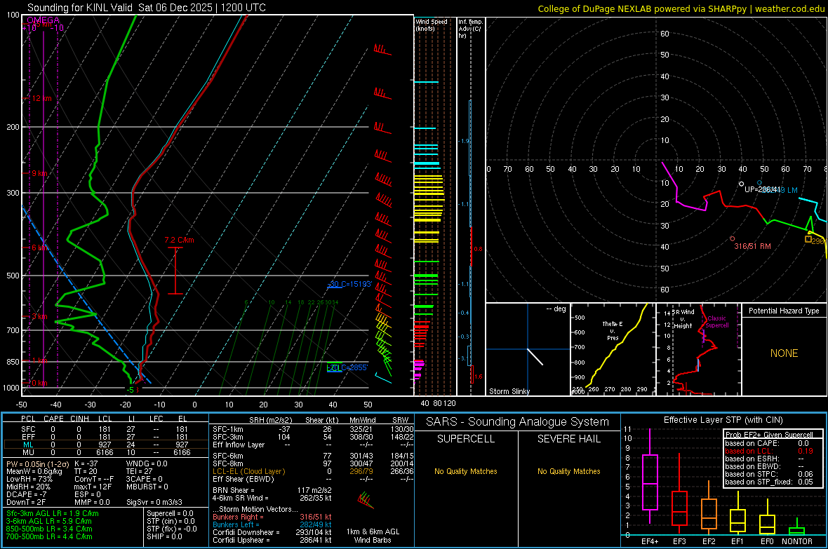Click the OMEGA label on the skew-T
Viewport: 828px width, 549px height.
[44, 20]
